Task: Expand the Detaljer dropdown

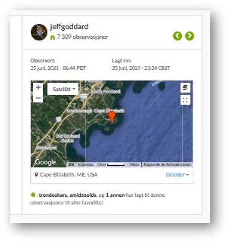Action: pos(177,175)
